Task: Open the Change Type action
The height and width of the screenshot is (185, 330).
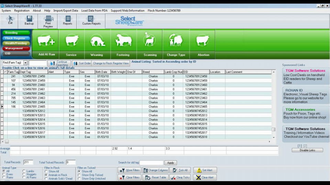Action: pos(176,45)
